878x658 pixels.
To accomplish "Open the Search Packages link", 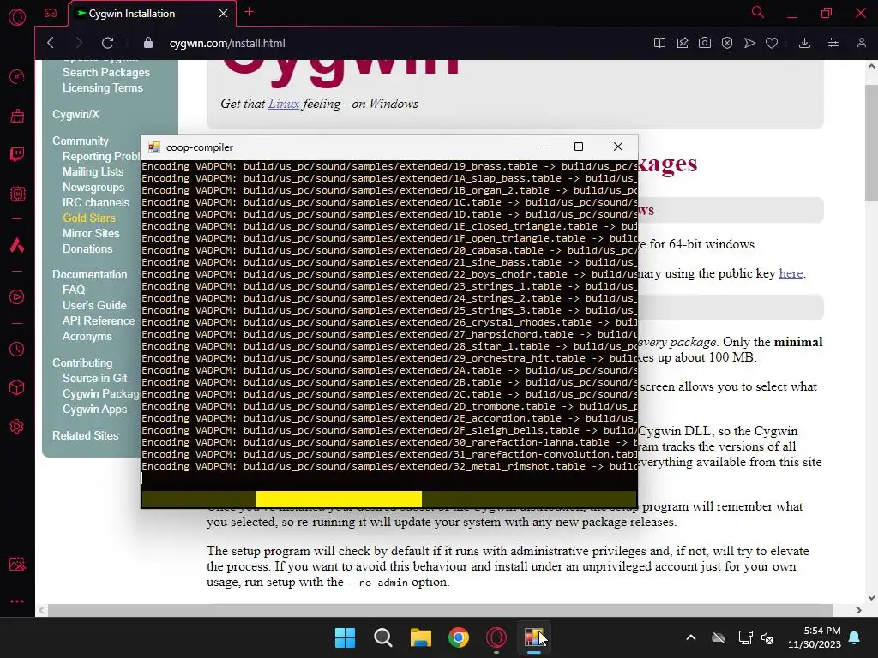I will [106, 72].
